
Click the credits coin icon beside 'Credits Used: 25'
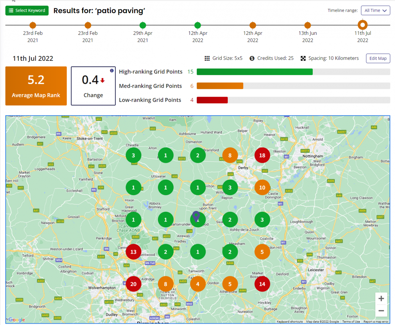click(x=252, y=58)
